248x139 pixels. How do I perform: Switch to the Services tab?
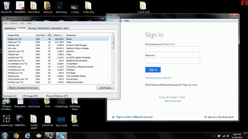pos(32,28)
